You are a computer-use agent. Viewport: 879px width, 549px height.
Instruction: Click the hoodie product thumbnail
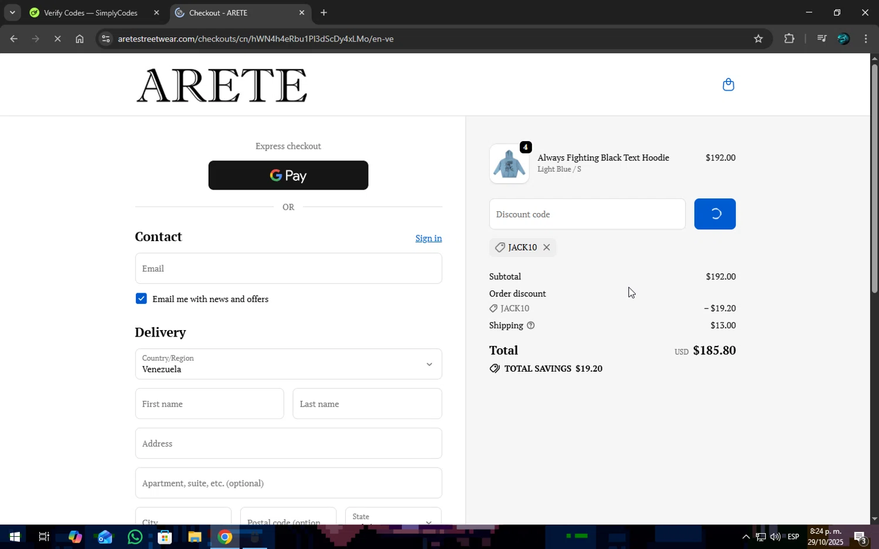pyautogui.click(x=509, y=164)
